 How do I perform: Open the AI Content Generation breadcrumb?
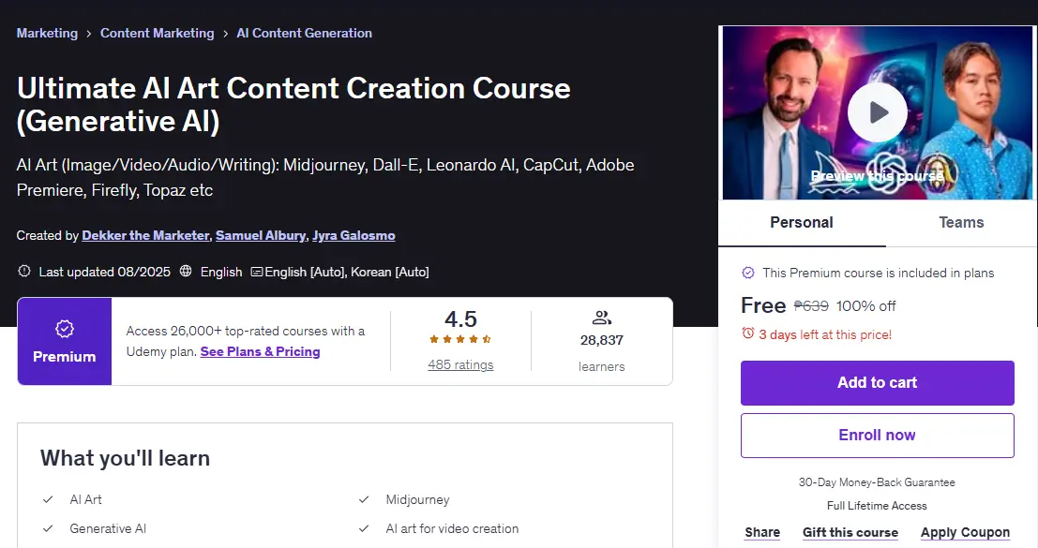point(304,33)
